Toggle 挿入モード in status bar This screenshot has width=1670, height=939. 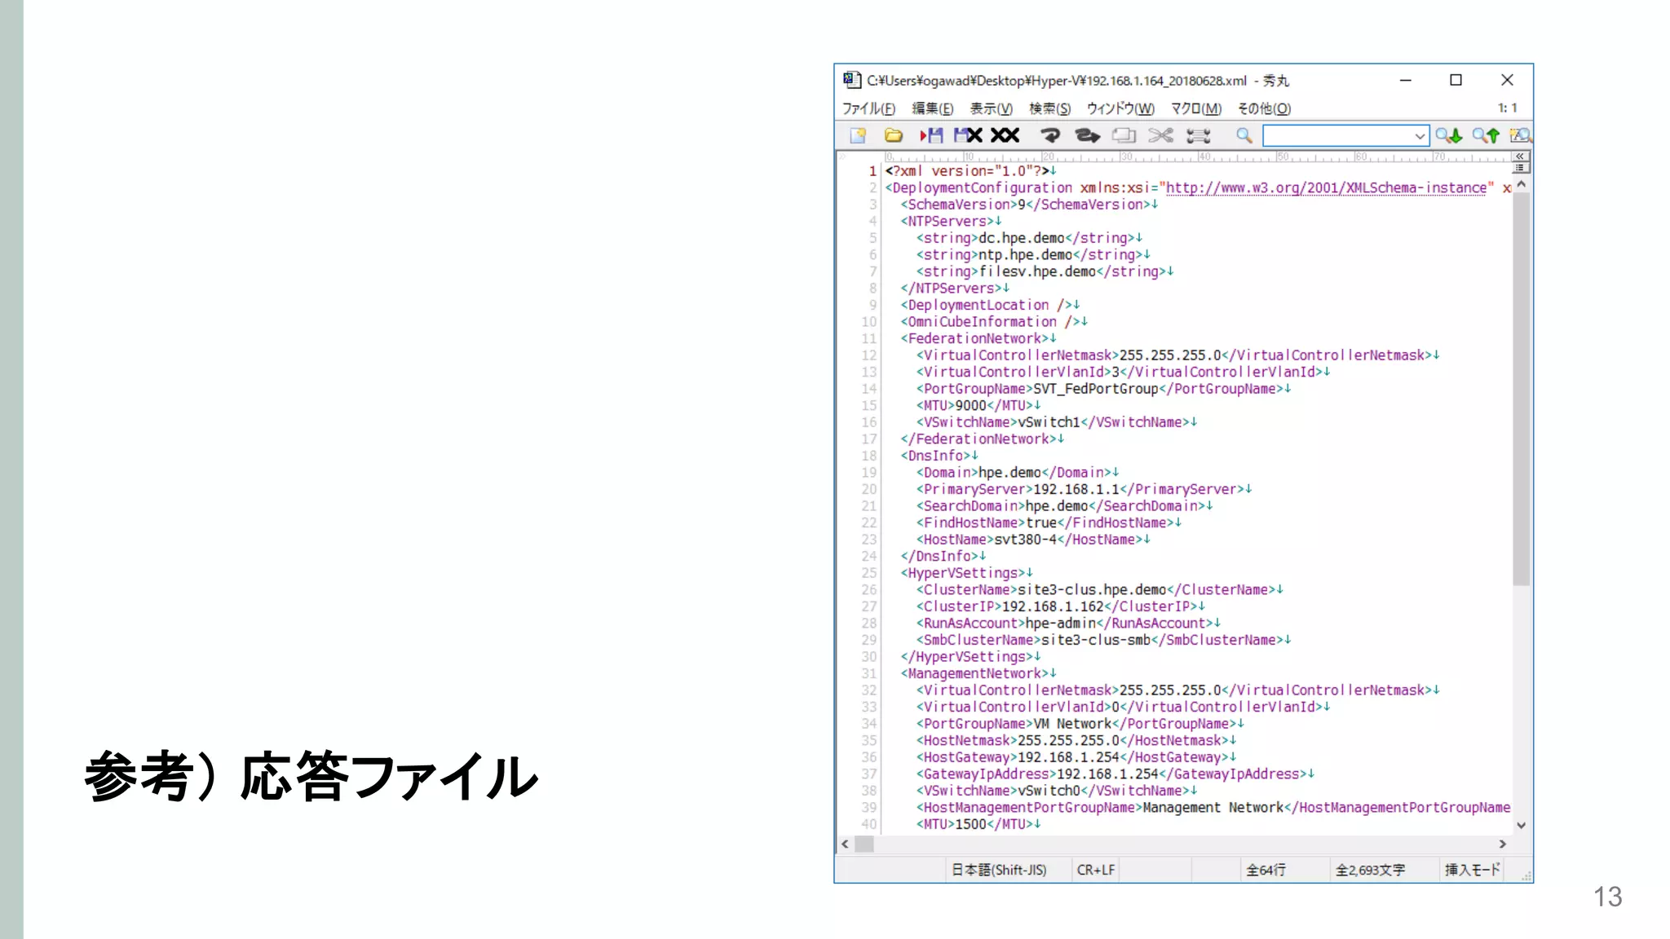point(1472,870)
